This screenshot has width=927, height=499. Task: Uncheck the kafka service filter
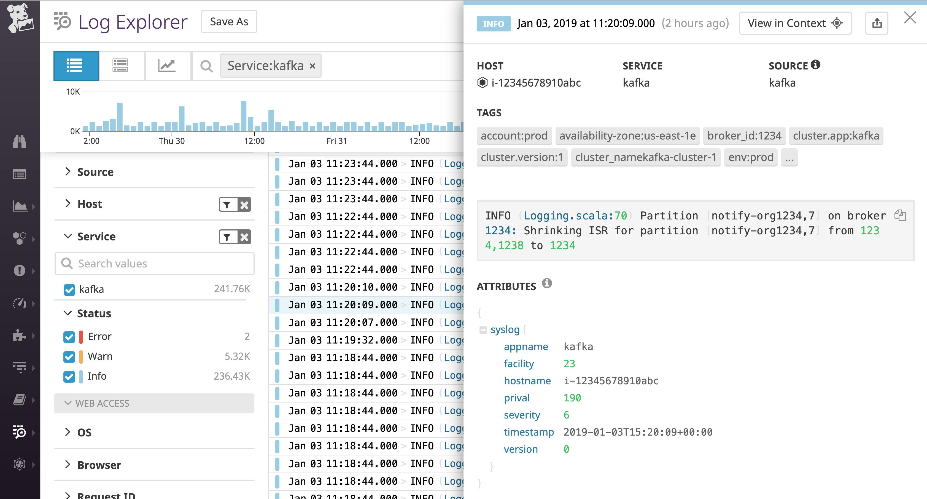[x=69, y=289]
